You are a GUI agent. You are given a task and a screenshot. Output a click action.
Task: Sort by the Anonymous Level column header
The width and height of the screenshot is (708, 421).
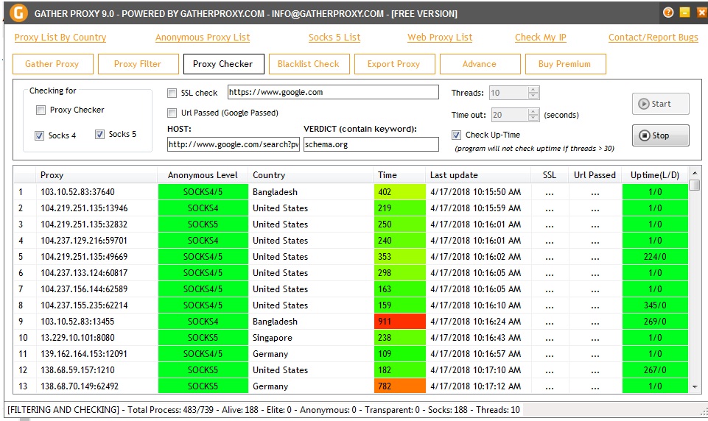pos(203,175)
